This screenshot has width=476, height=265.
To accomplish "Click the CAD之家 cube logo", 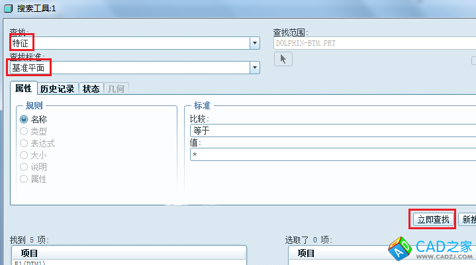I will [400, 249].
